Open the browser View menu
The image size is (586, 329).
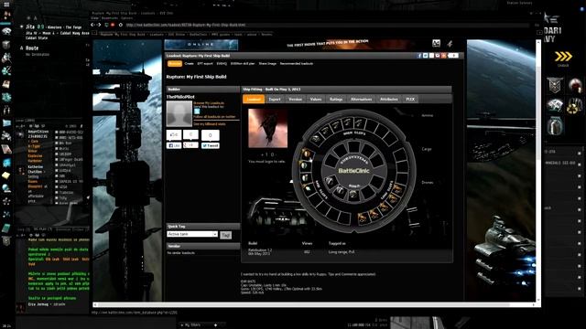[x=94, y=18]
